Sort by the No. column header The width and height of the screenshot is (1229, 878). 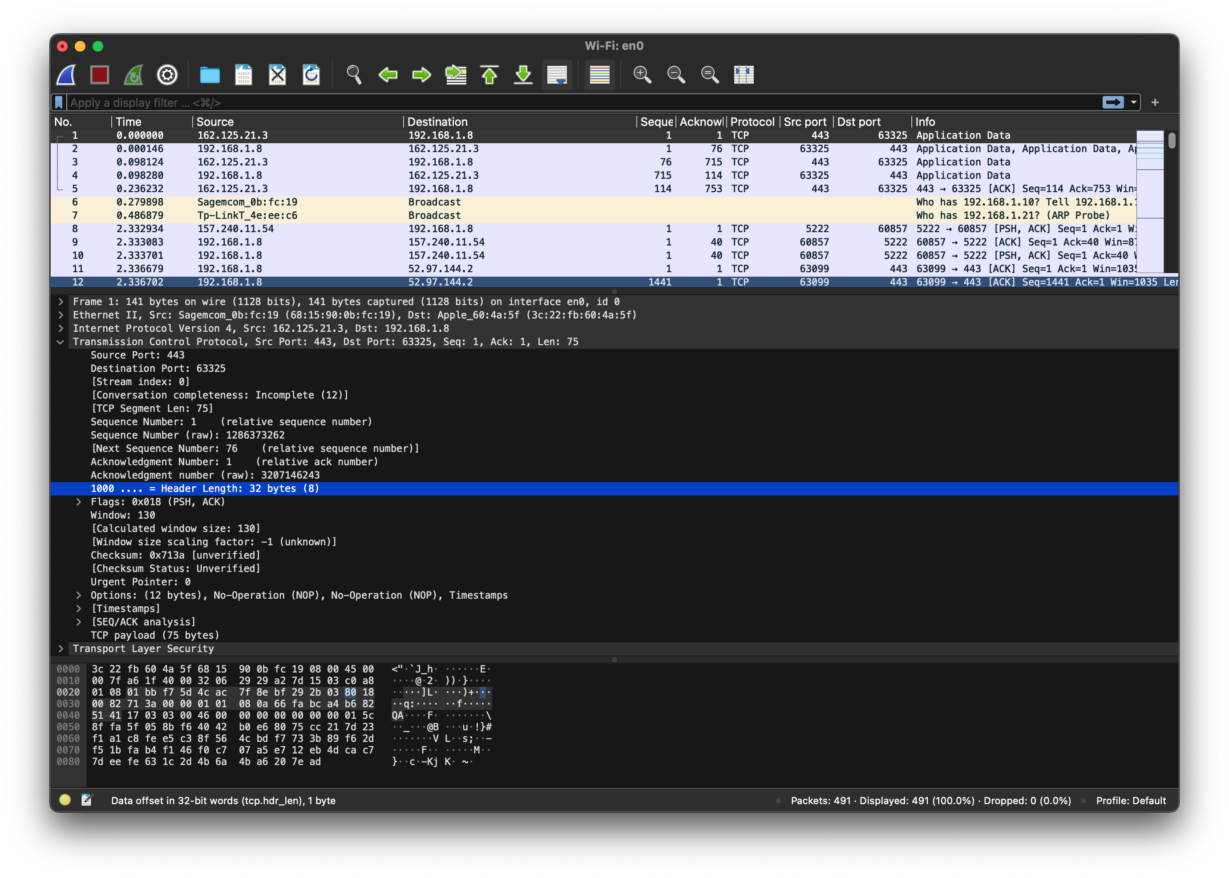(x=81, y=121)
